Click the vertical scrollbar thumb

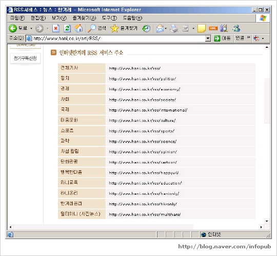pyautogui.click(x=267, y=101)
